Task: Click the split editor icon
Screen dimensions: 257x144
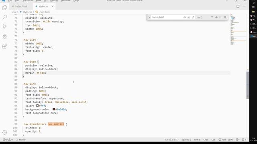Action: tap(238, 6)
